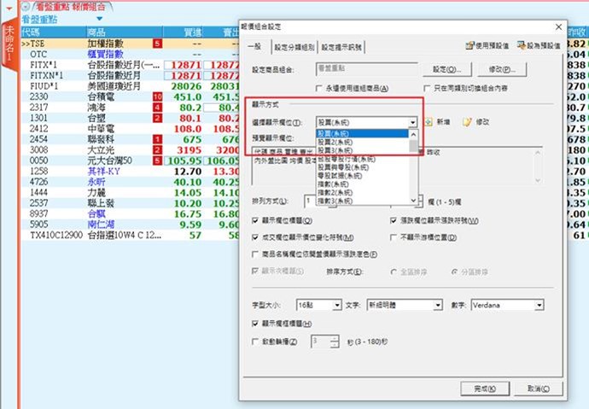Select the 看盤重點 報價組合 window tab
Viewport: 589px width, 409px height.
click(71, 6)
